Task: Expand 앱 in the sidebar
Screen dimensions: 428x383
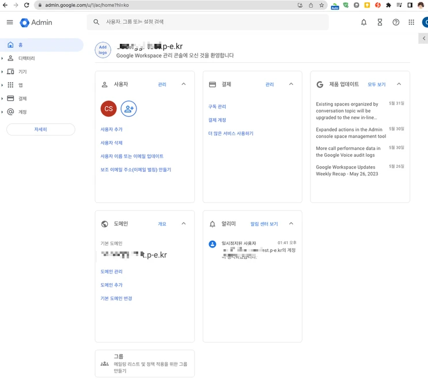Action: point(2,85)
